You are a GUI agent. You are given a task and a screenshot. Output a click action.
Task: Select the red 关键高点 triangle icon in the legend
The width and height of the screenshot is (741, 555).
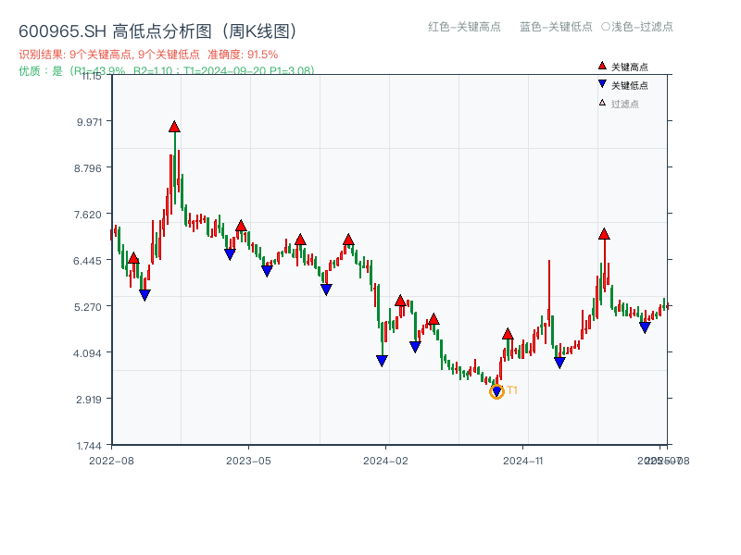602,66
